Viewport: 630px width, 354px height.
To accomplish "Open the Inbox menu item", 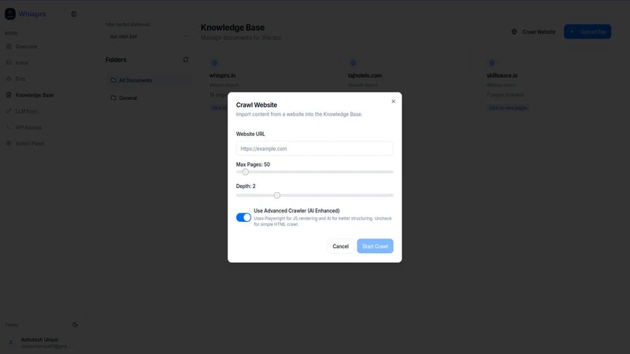I will click(x=22, y=63).
